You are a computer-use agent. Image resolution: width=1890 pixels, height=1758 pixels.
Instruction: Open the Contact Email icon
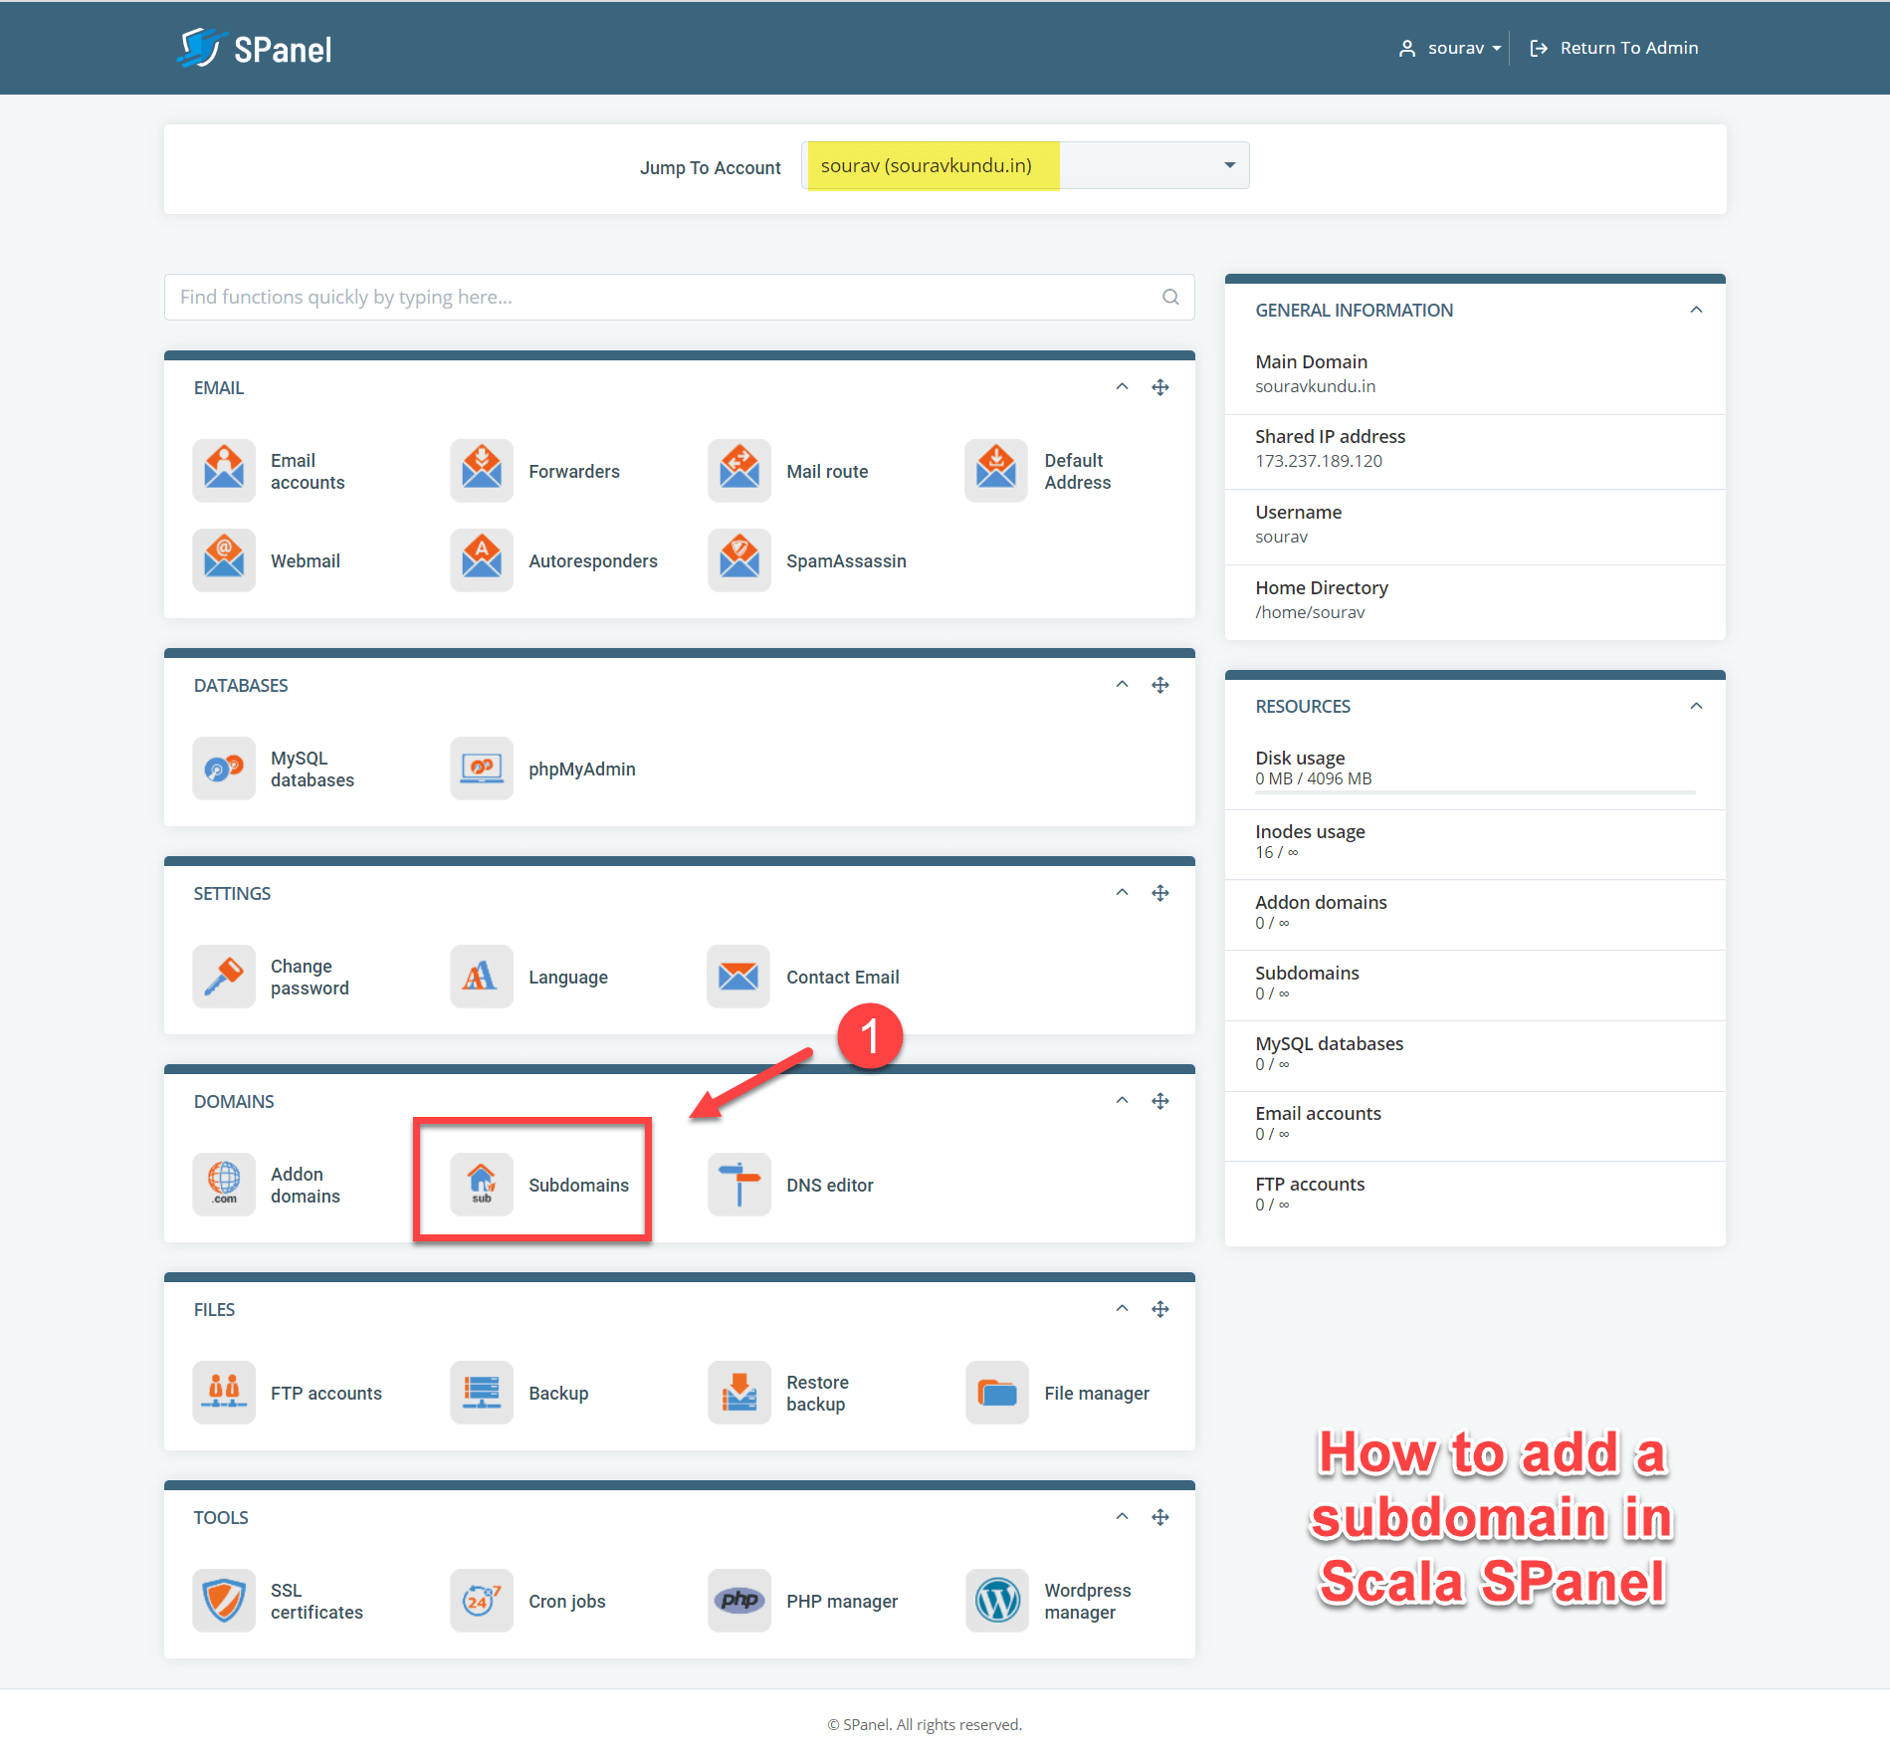739,977
